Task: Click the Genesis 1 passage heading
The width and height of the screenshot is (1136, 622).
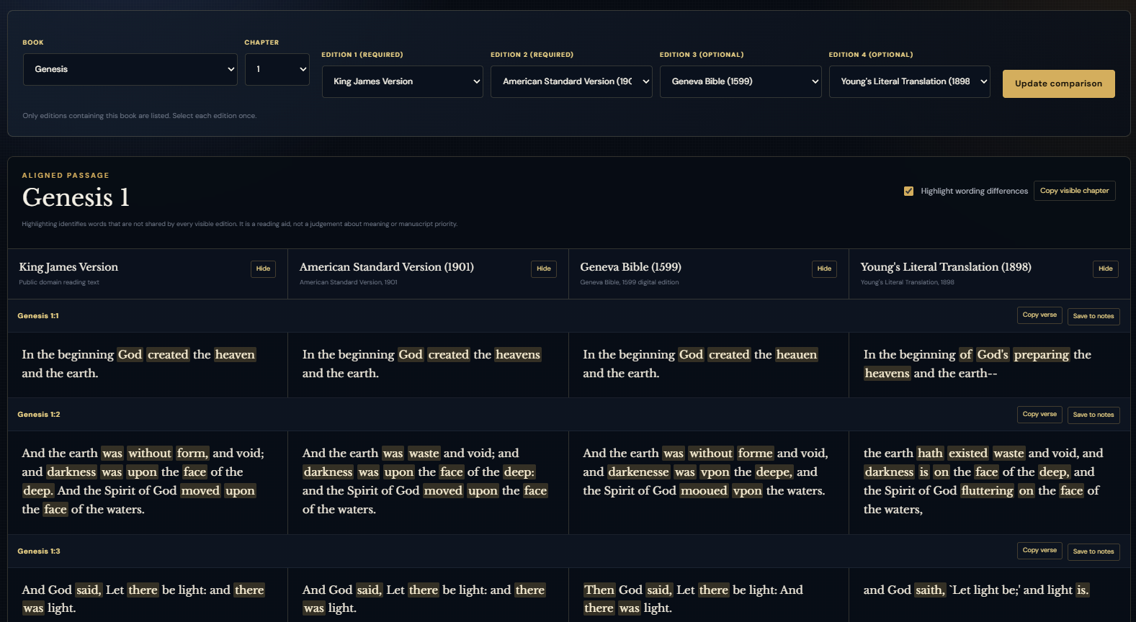Action: [76, 197]
